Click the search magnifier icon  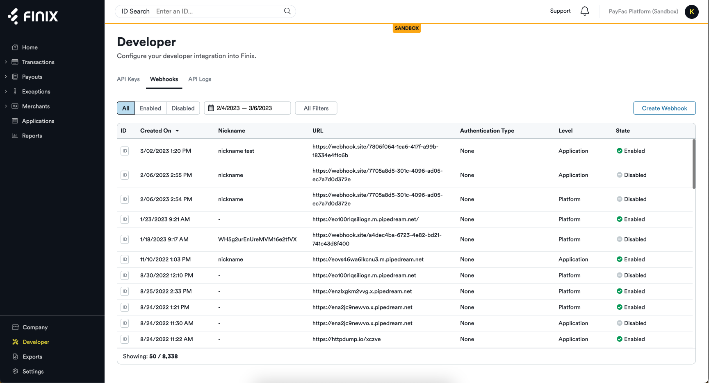coord(287,11)
